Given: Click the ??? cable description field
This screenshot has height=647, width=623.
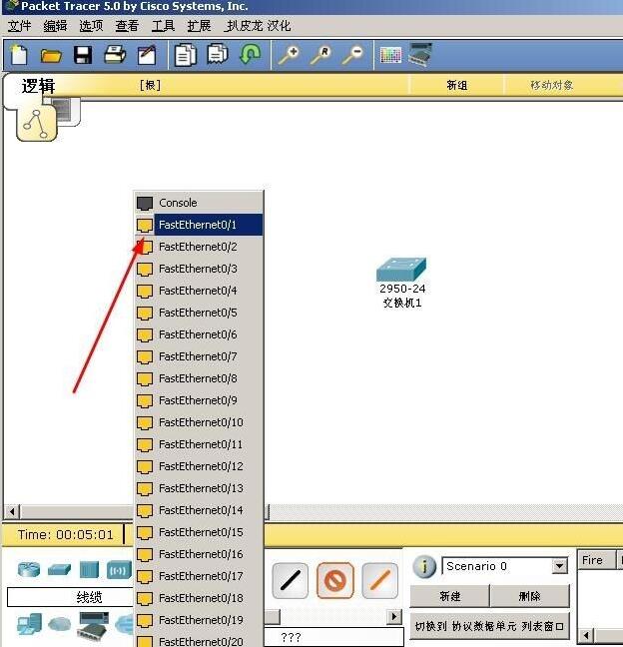Looking at the screenshot, I should coord(333,637).
